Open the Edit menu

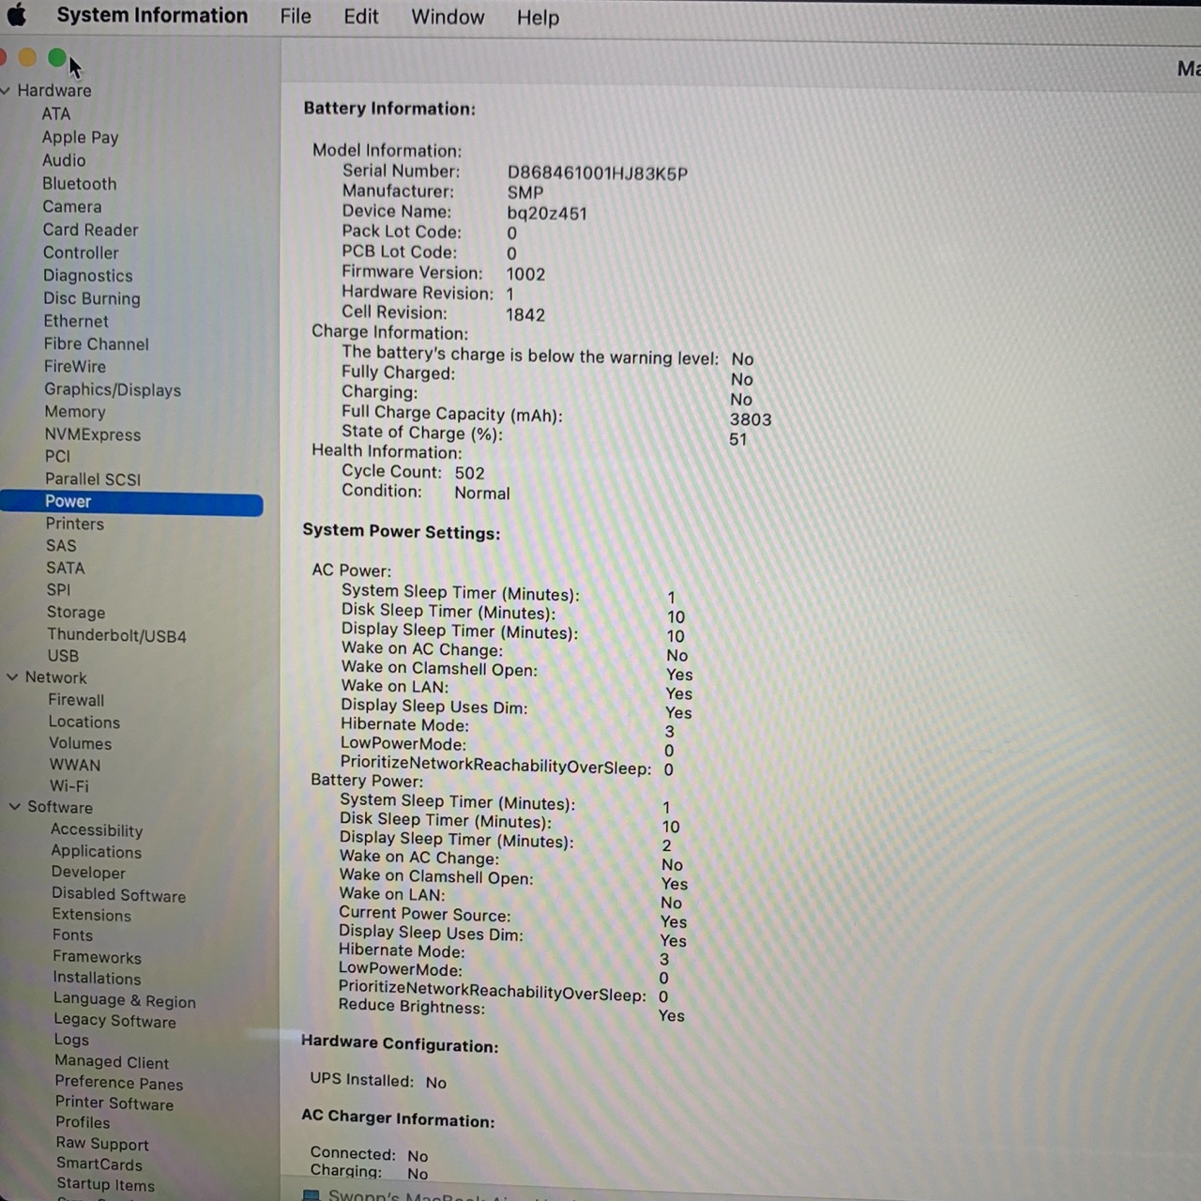pos(361,17)
